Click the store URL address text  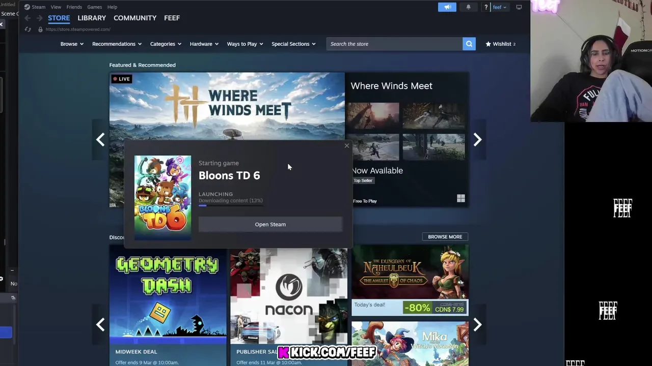[78, 29]
